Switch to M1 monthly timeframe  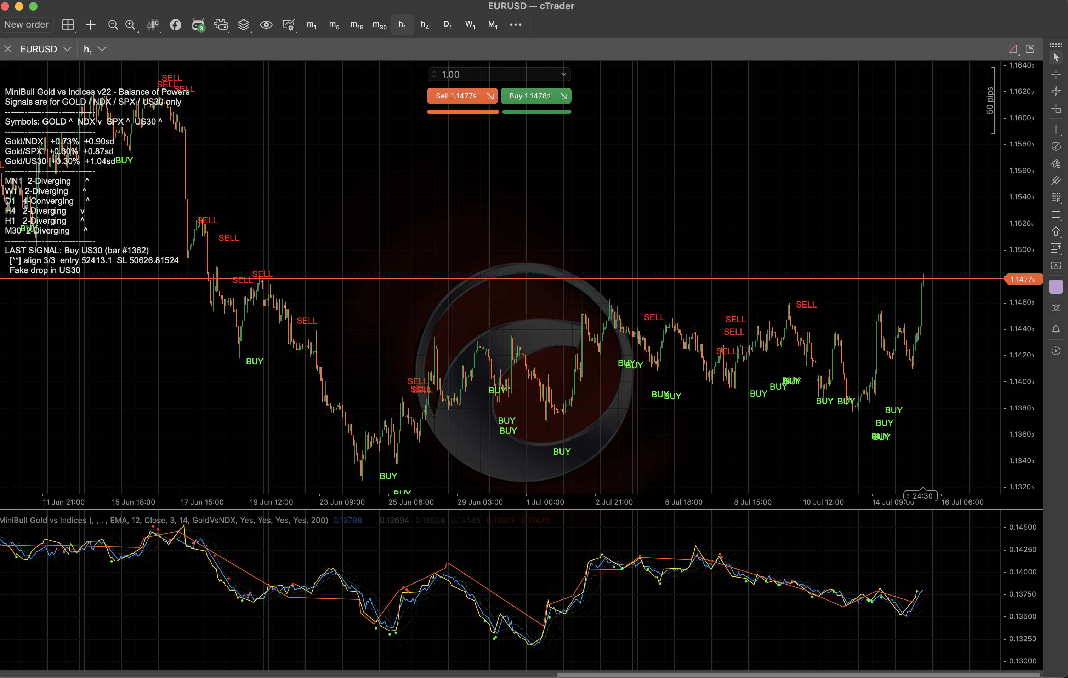[x=493, y=25]
